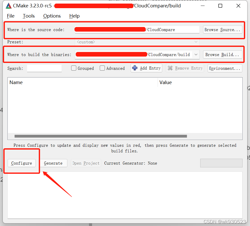
Task: Open the Help menu
Action: click(74, 16)
